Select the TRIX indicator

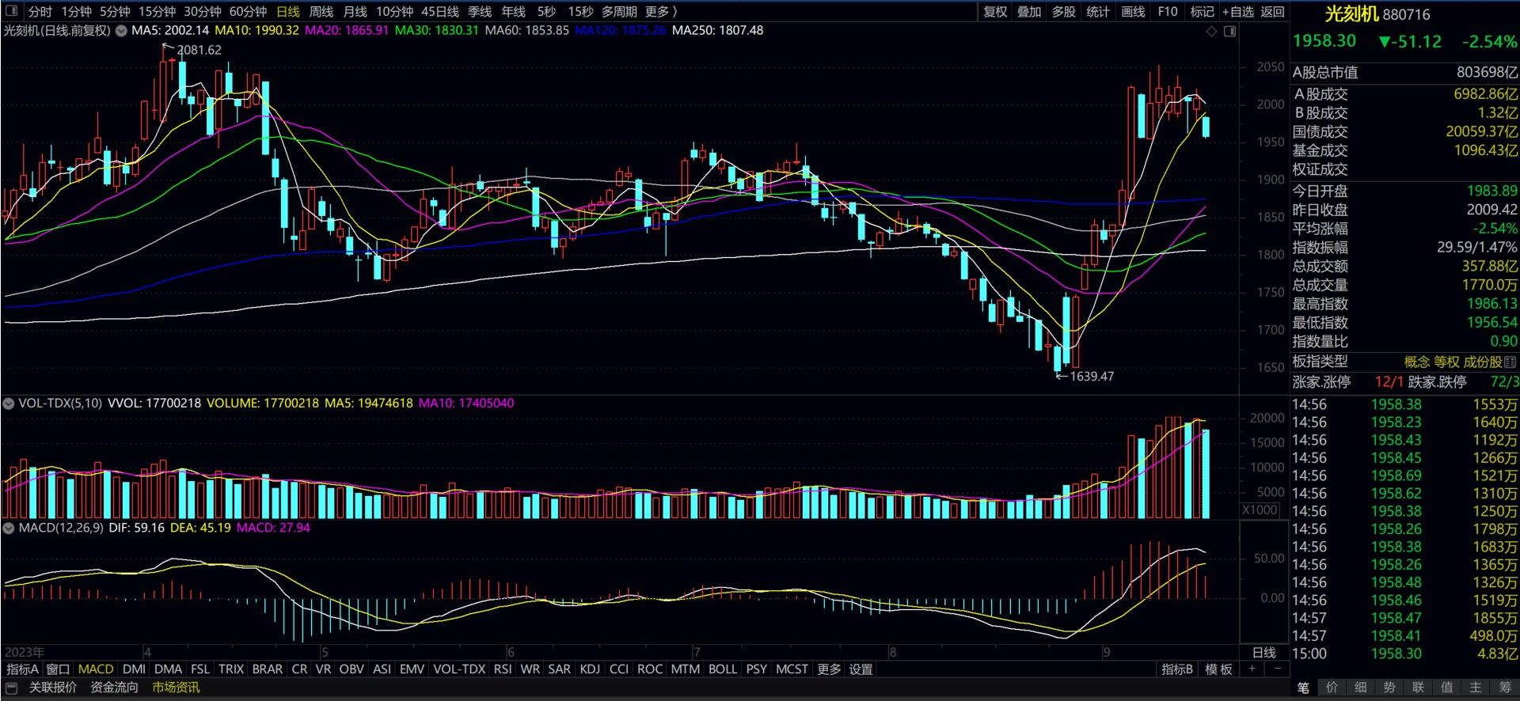tap(231, 669)
